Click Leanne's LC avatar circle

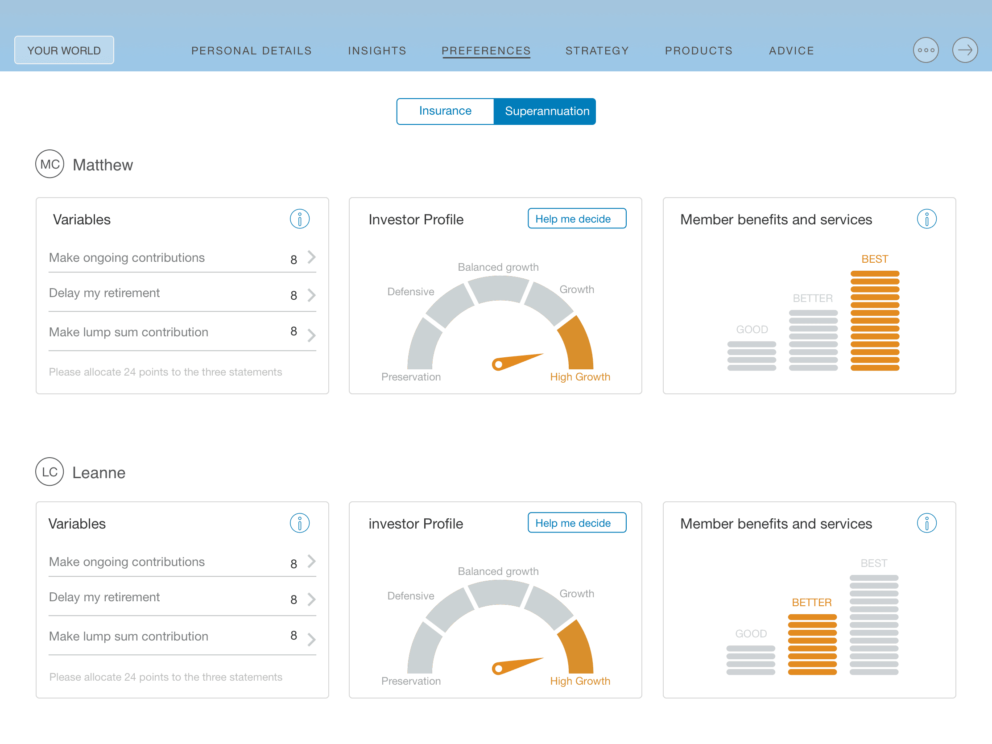(x=50, y=472)
